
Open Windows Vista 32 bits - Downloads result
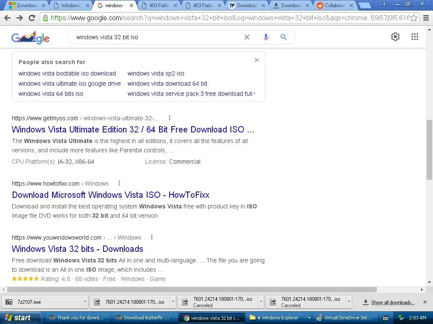(x=77, y=249)
